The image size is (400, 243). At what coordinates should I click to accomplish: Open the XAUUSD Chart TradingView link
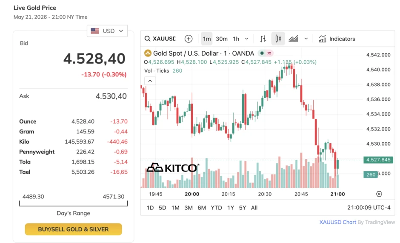[337, 222]
